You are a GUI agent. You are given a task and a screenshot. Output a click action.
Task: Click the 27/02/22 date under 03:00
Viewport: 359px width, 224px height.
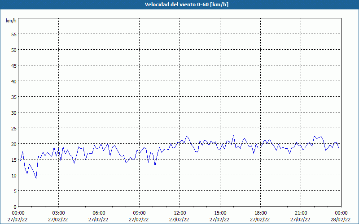pos(58,220)
